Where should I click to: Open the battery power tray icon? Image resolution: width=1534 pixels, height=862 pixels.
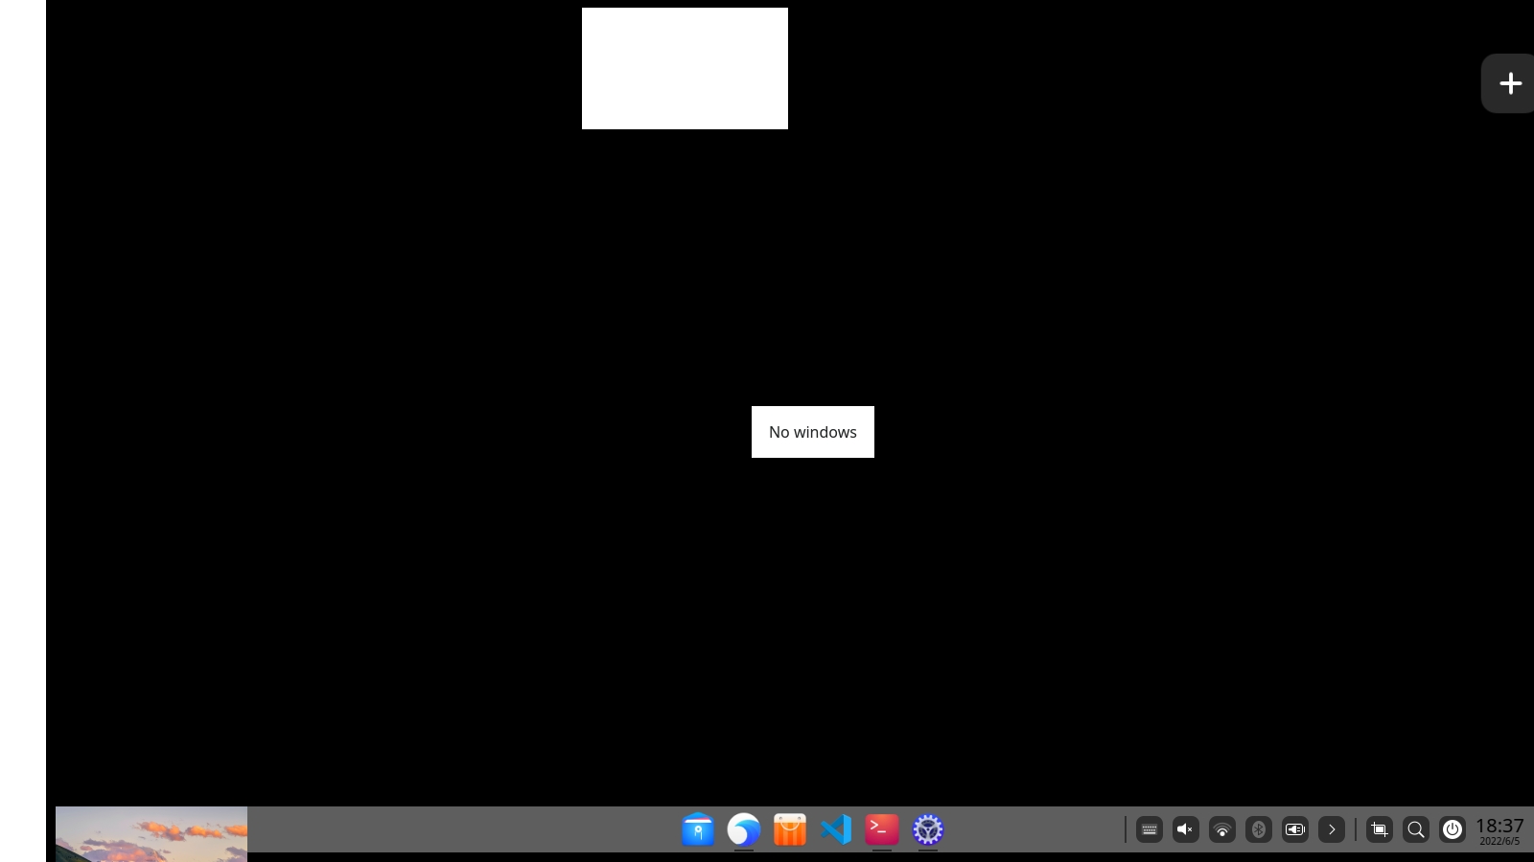point(1295,829)
